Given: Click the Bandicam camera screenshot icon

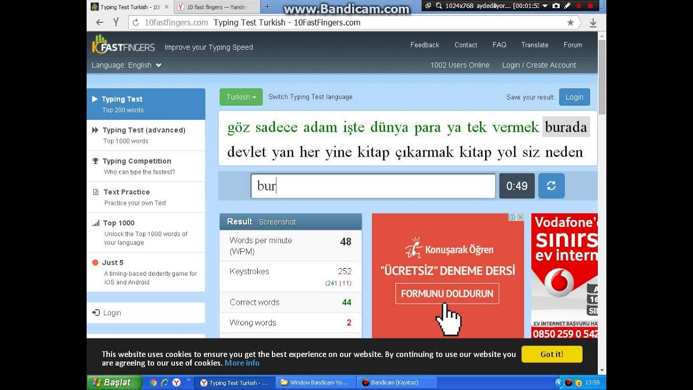Looking at the screenshot, I should click(x=556, y=6).
